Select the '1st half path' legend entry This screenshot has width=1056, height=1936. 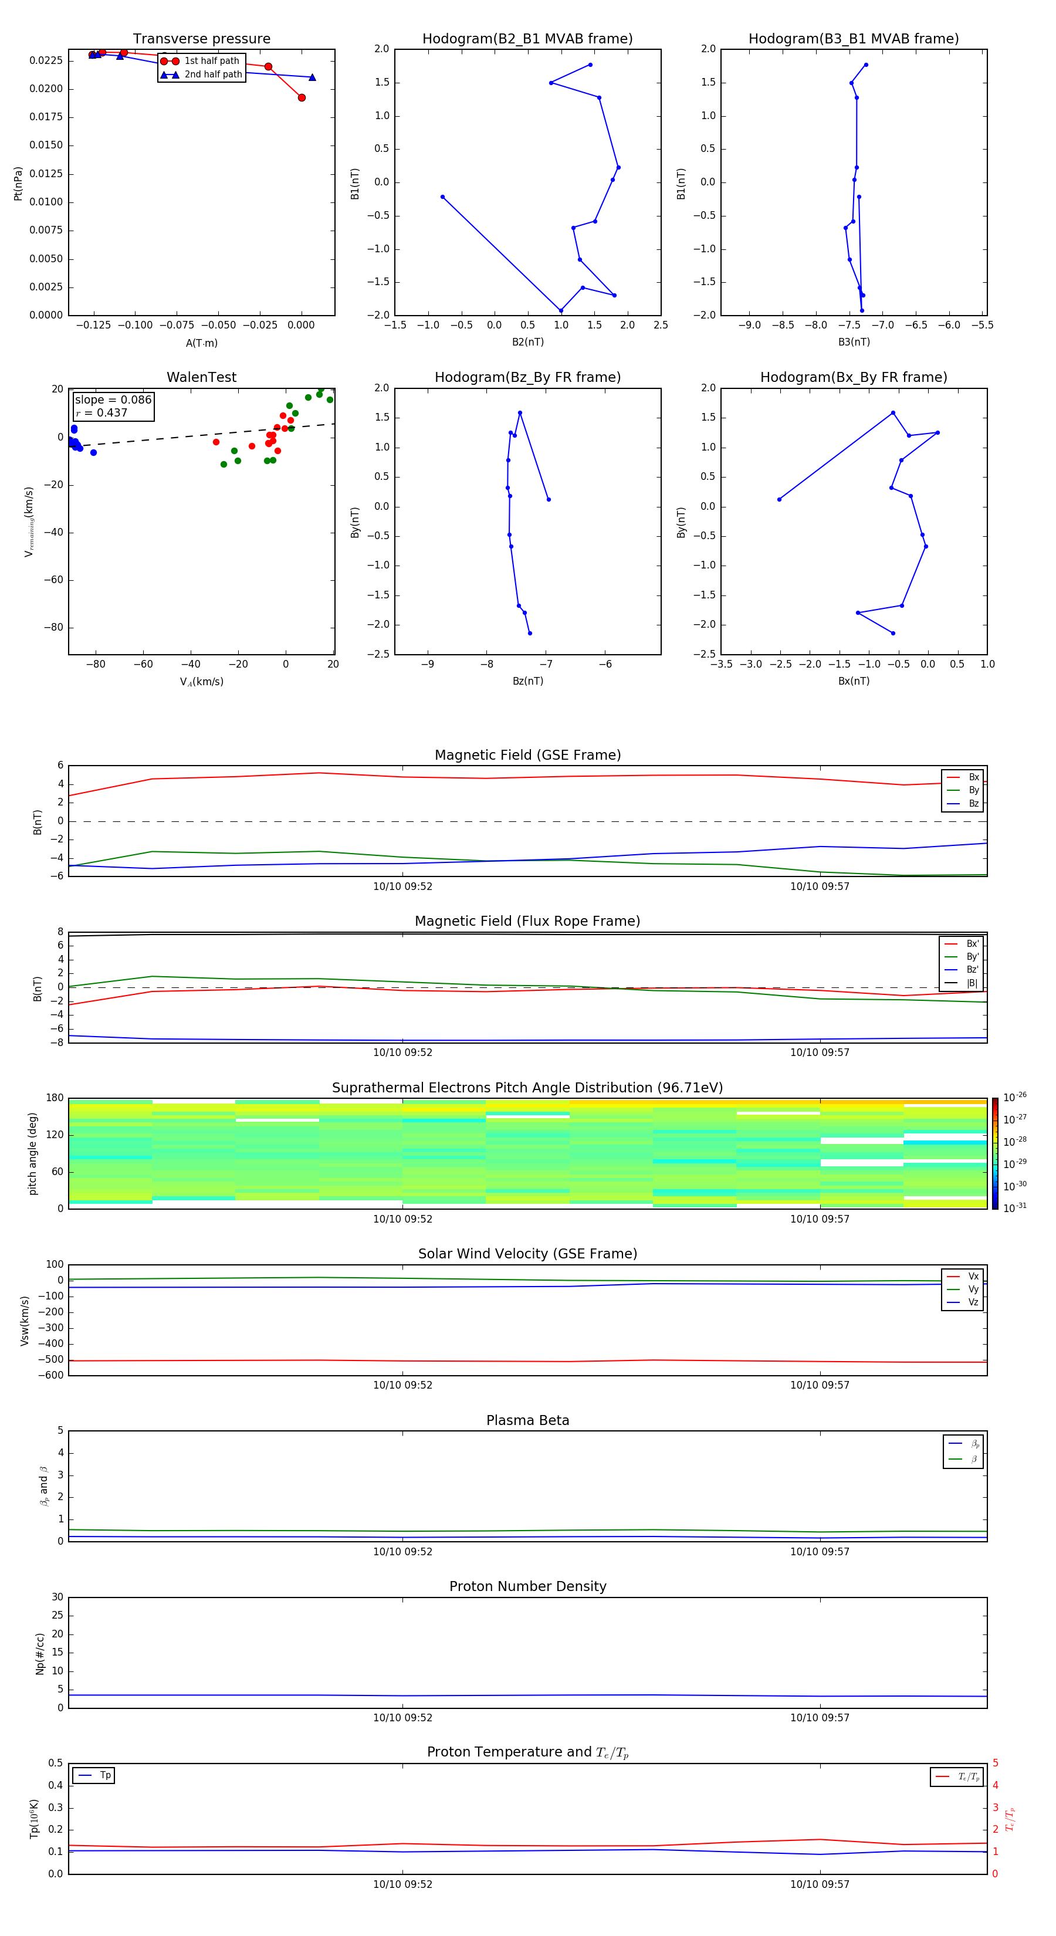[201, 61]
